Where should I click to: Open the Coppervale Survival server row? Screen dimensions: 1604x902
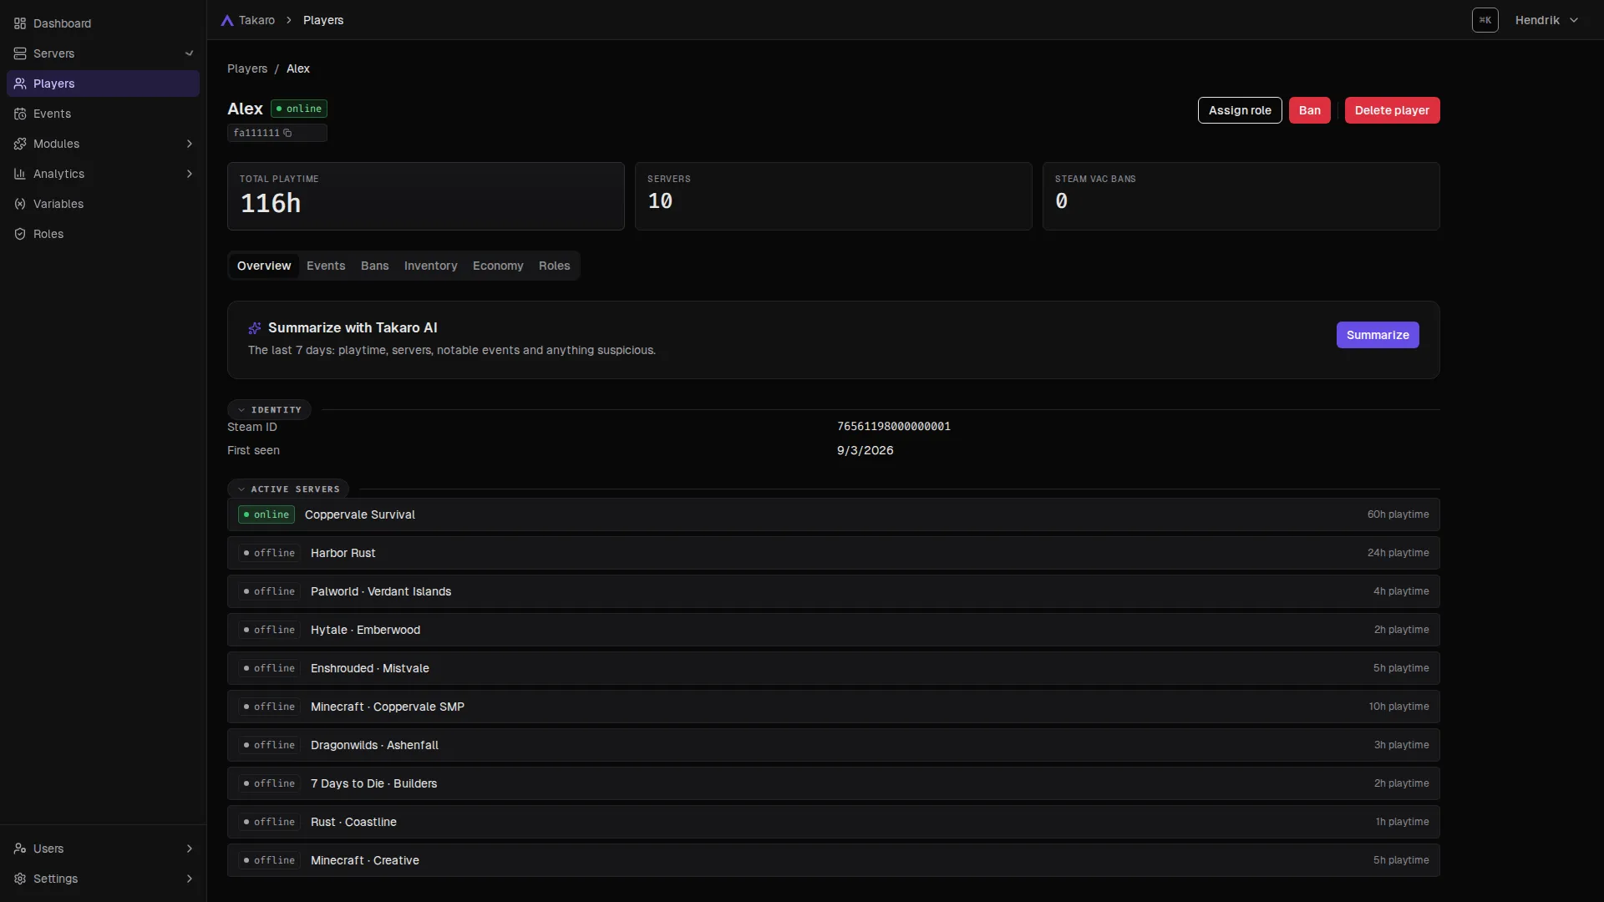click(x=833, y=514)
